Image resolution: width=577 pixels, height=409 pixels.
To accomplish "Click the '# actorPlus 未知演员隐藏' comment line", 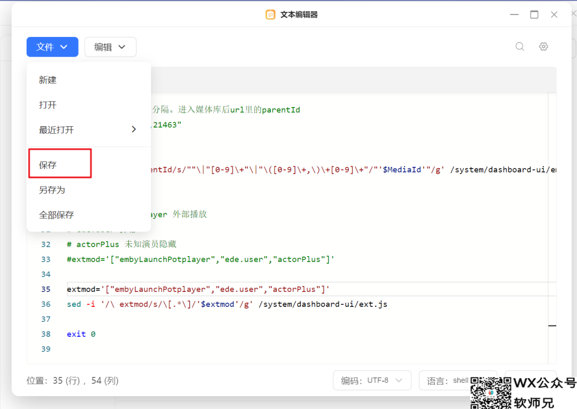I will click(121, 244).
